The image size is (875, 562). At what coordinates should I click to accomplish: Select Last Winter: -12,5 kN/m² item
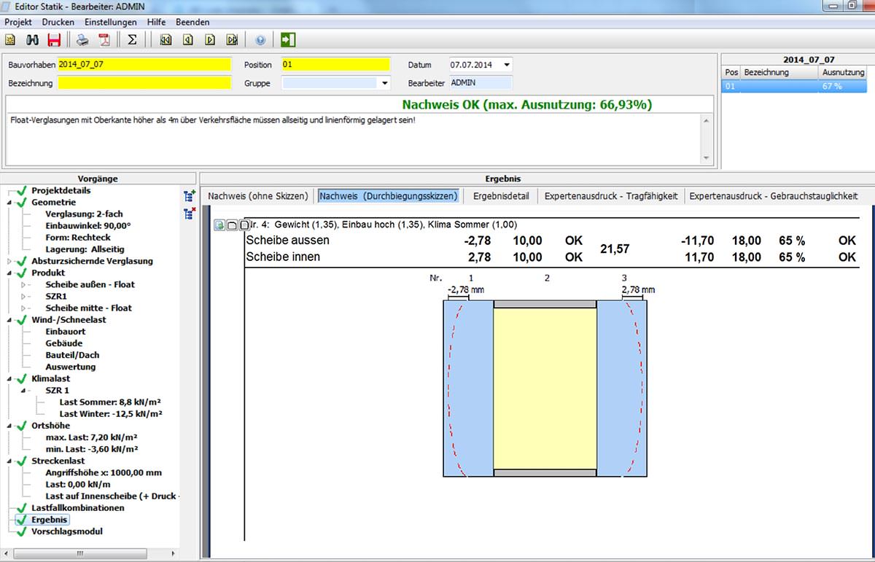tap(111, 413)
